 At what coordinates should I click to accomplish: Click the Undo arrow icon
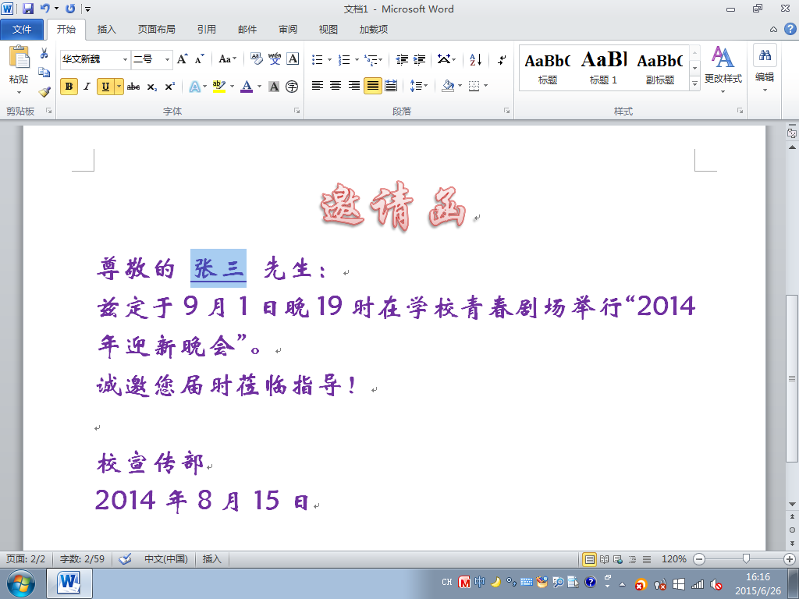[44, 9]
